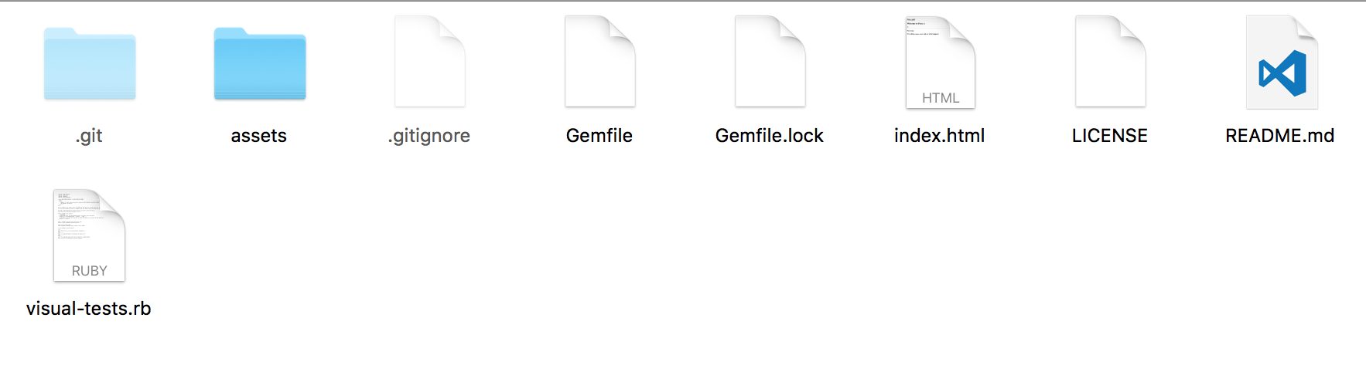
Task: Select the assets folder icon
Action: [260, 64]
